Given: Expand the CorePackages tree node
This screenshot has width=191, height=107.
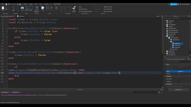Looking at the screenshot, I should pos(165,25).
